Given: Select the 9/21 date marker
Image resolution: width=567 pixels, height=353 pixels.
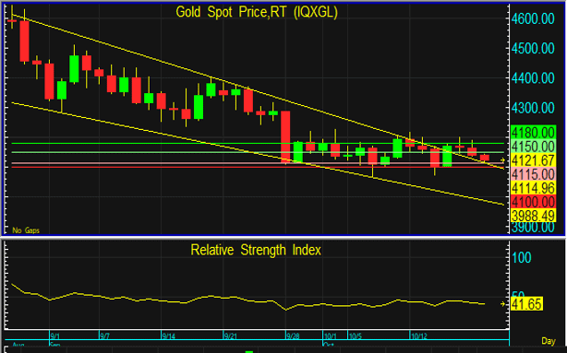Looking at the screenshot, I should tap(230, 336).
